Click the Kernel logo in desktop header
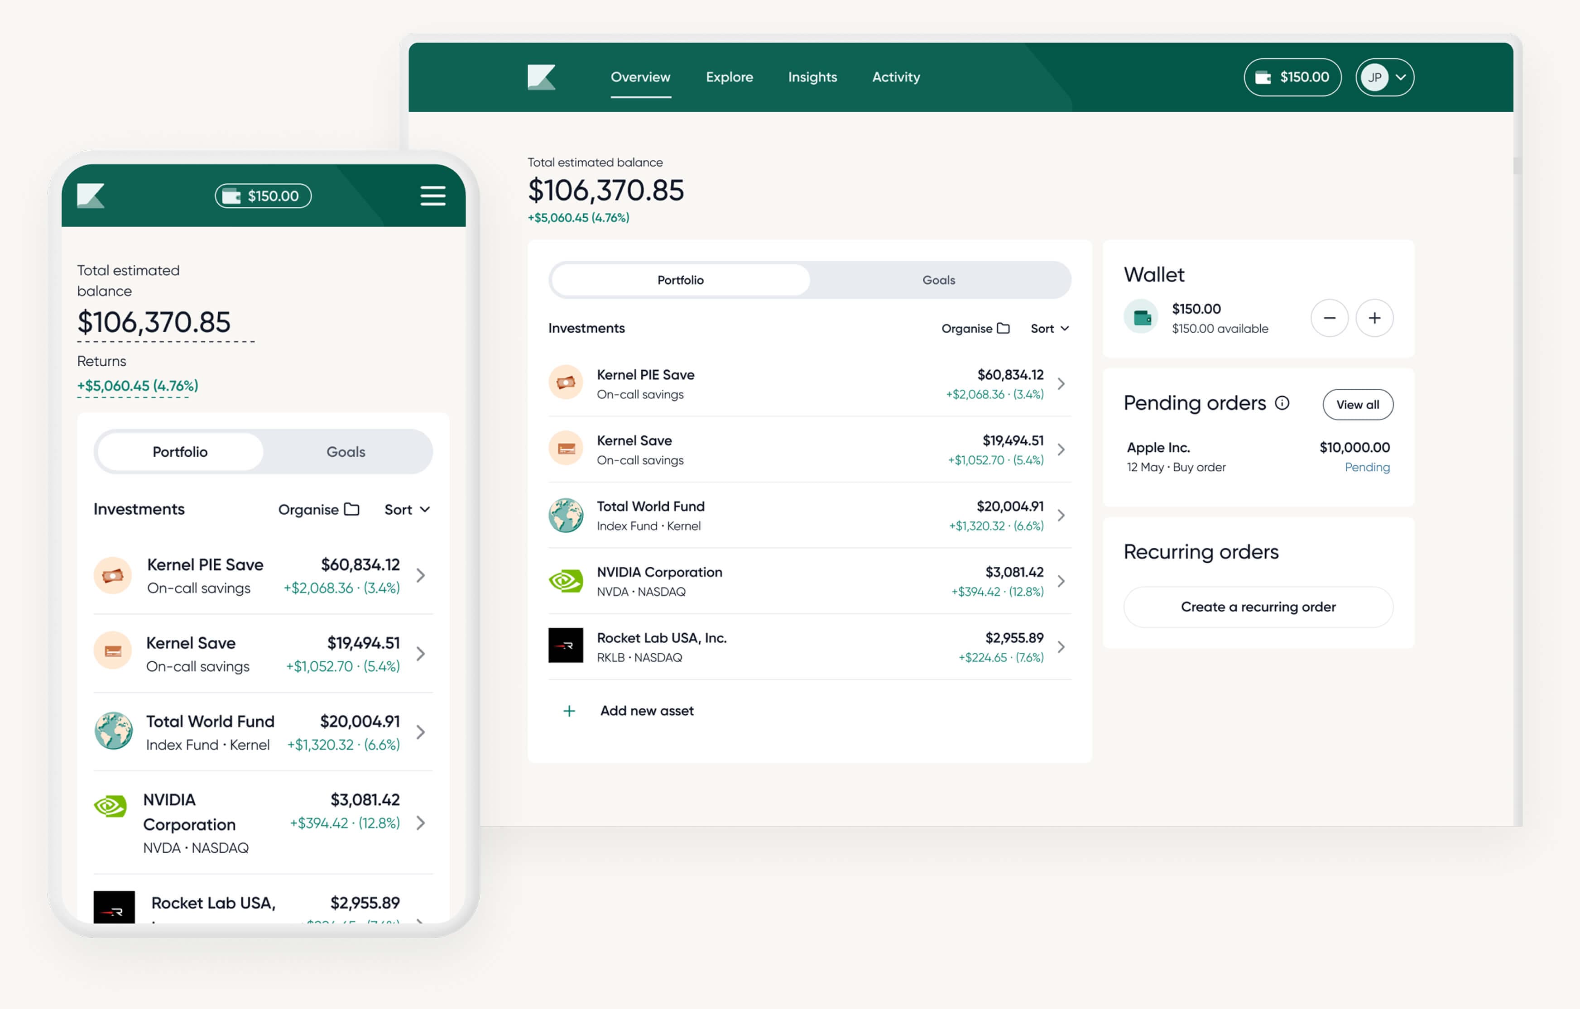The width and height of the screenshot is (1580, 1009). click(541, 77)
